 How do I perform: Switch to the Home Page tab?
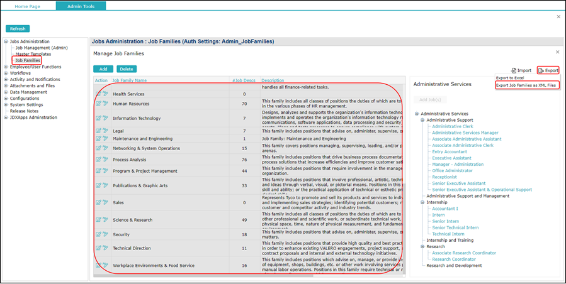click(x=28, y=6)
